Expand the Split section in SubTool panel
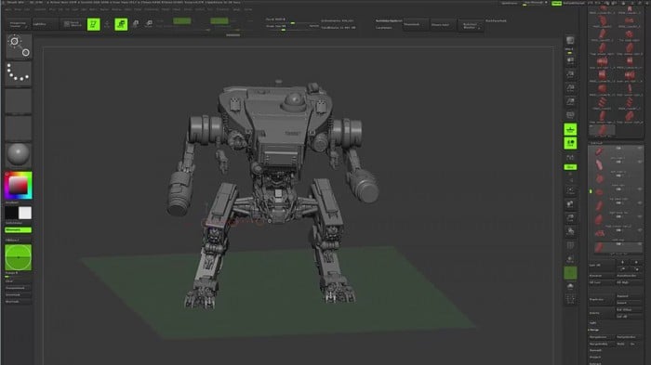The image size is (651, 365). (x=593, y=322)
